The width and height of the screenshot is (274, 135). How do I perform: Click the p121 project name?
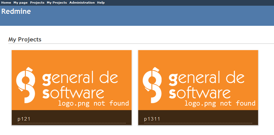coord(24,119)
